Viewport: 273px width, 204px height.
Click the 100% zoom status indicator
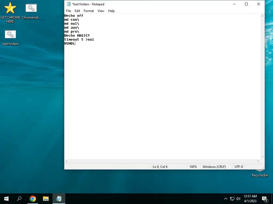coord(193,167)
